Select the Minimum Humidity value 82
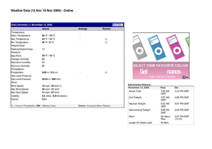The width and height of the screenshot is (212, 149). [x=43, y=66]
